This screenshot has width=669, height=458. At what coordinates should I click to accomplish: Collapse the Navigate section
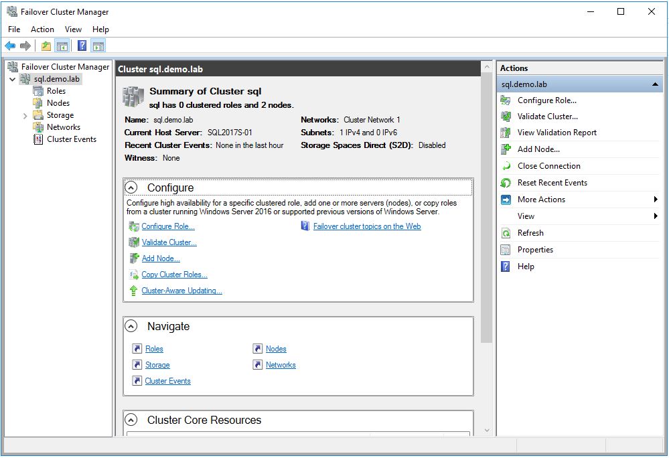click(133, 327)
